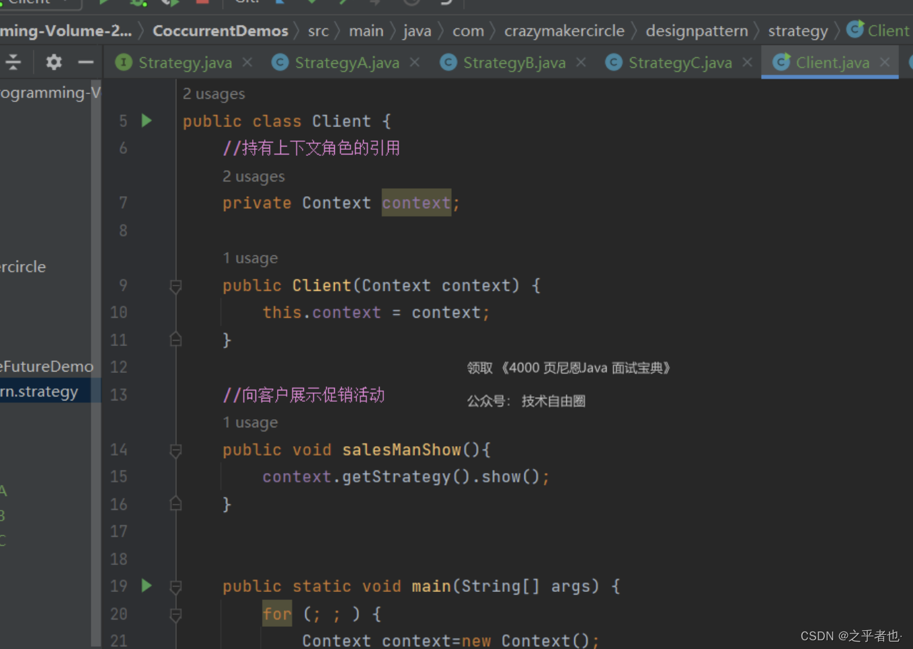The height and width of the screenshot is (649, 913).
Task: Click line number 12 in gutter
Action: click(x=119, y=367)
